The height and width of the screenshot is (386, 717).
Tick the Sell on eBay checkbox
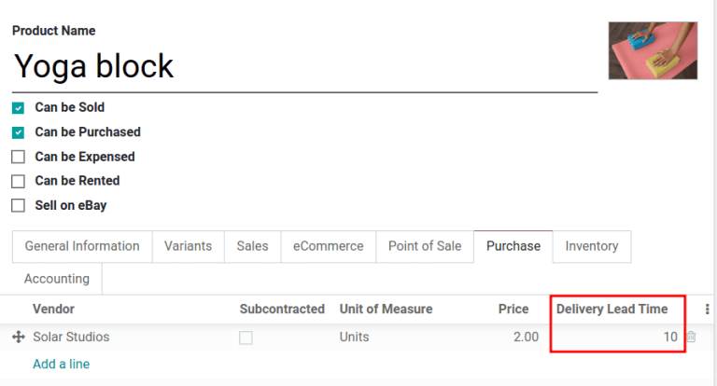pyautogui.click(x=18, y=205)
